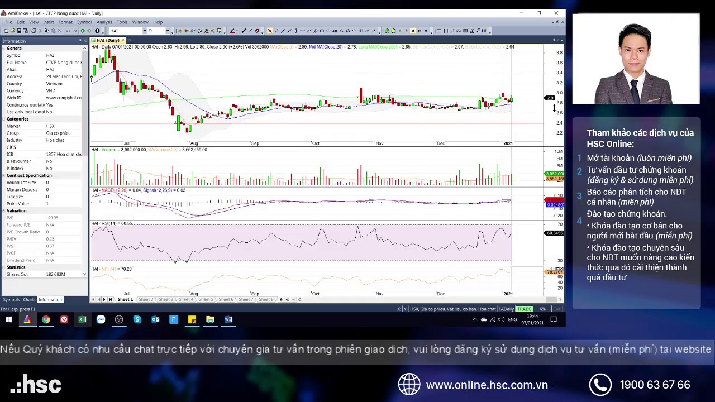Screen dimensions: 715x402
Task: Open the Format menu
Action: pyautogui.click(x=65, y=22)
